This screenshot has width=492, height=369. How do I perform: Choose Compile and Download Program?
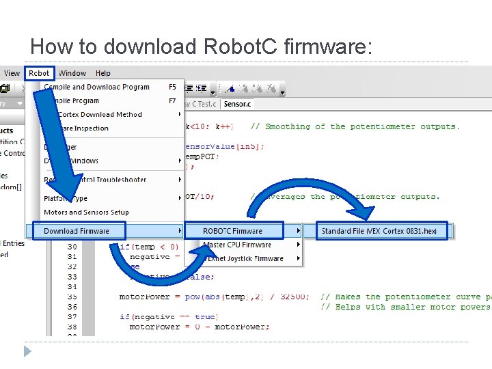click(105, 87)
